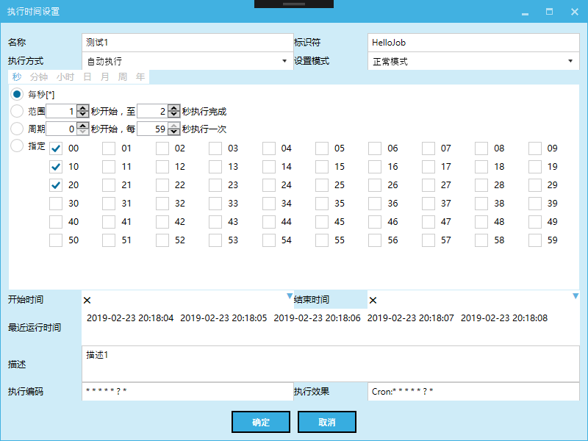Viewport: 588px width, 441px height.
Task: Open the 开始时间 date picker triangle
Action: [x=290, y=296]
